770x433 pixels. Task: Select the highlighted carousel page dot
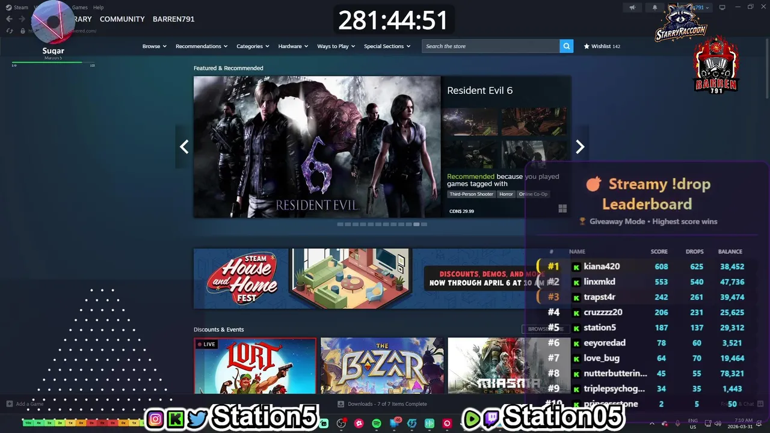click(416, 224)
